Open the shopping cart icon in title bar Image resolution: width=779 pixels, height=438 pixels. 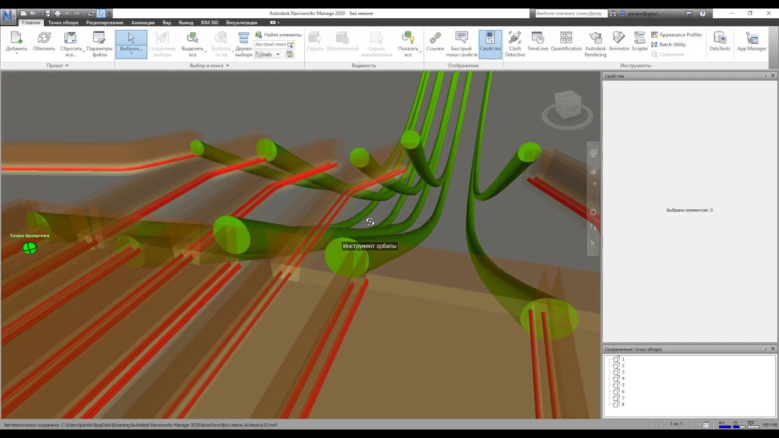[x=689, y=13]
